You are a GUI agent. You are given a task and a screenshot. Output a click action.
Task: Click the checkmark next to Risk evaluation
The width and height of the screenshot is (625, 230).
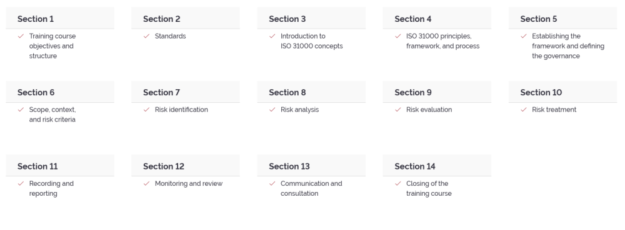[397, 110]
